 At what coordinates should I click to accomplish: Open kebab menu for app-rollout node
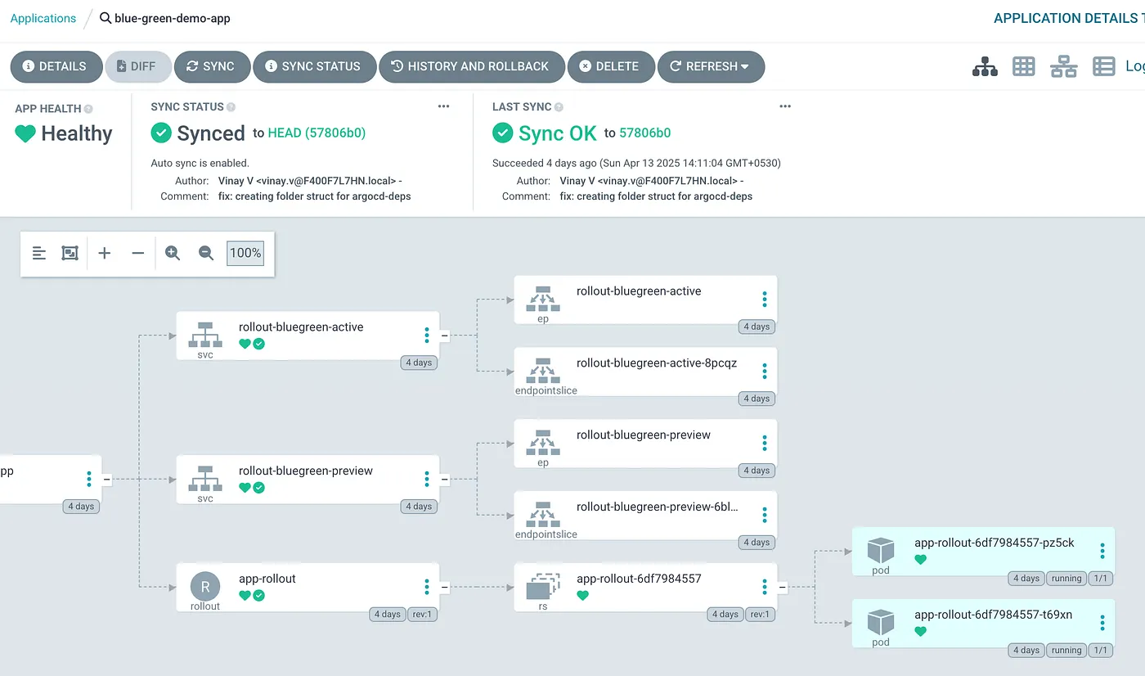pyautogui.click(x=427, y=587)
